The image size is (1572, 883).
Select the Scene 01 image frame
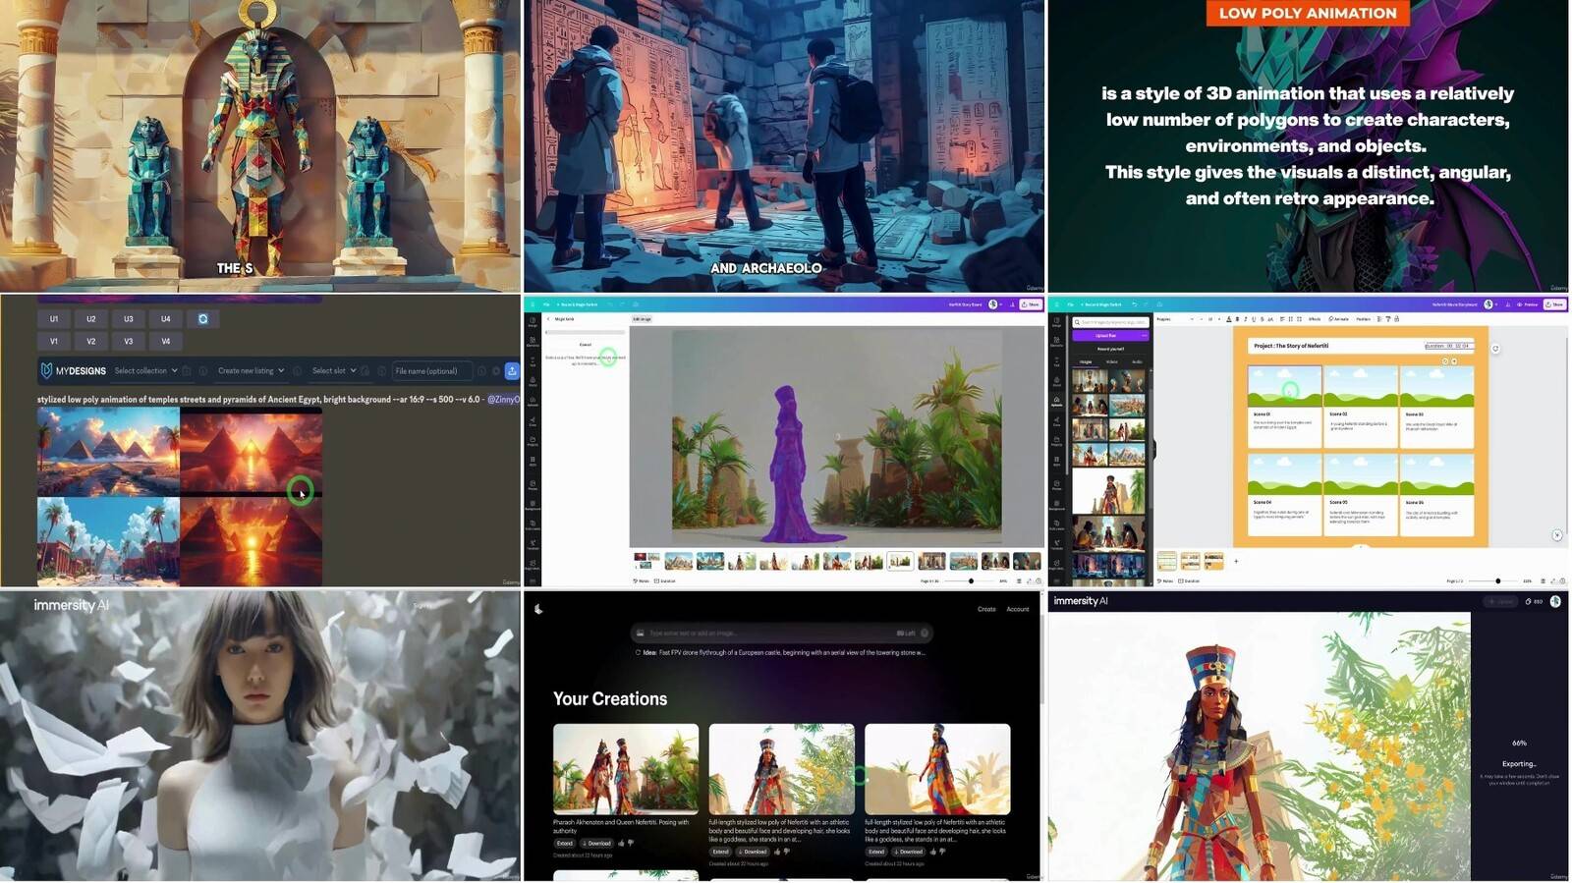point(1284,386)
